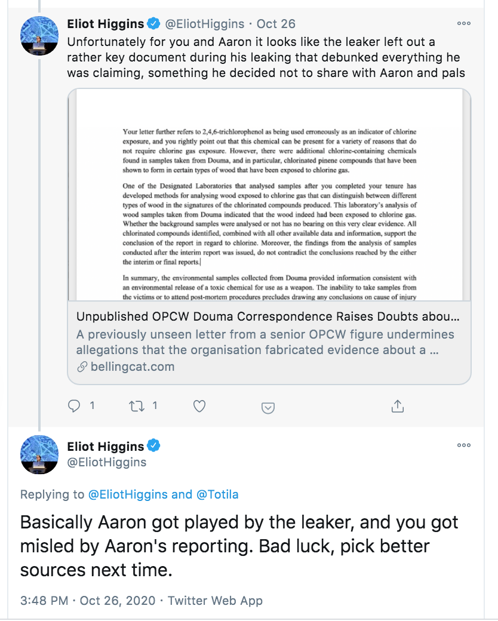Open the bellingcat.com link
Screen dimensions: 498x621
tap(133, 367)
